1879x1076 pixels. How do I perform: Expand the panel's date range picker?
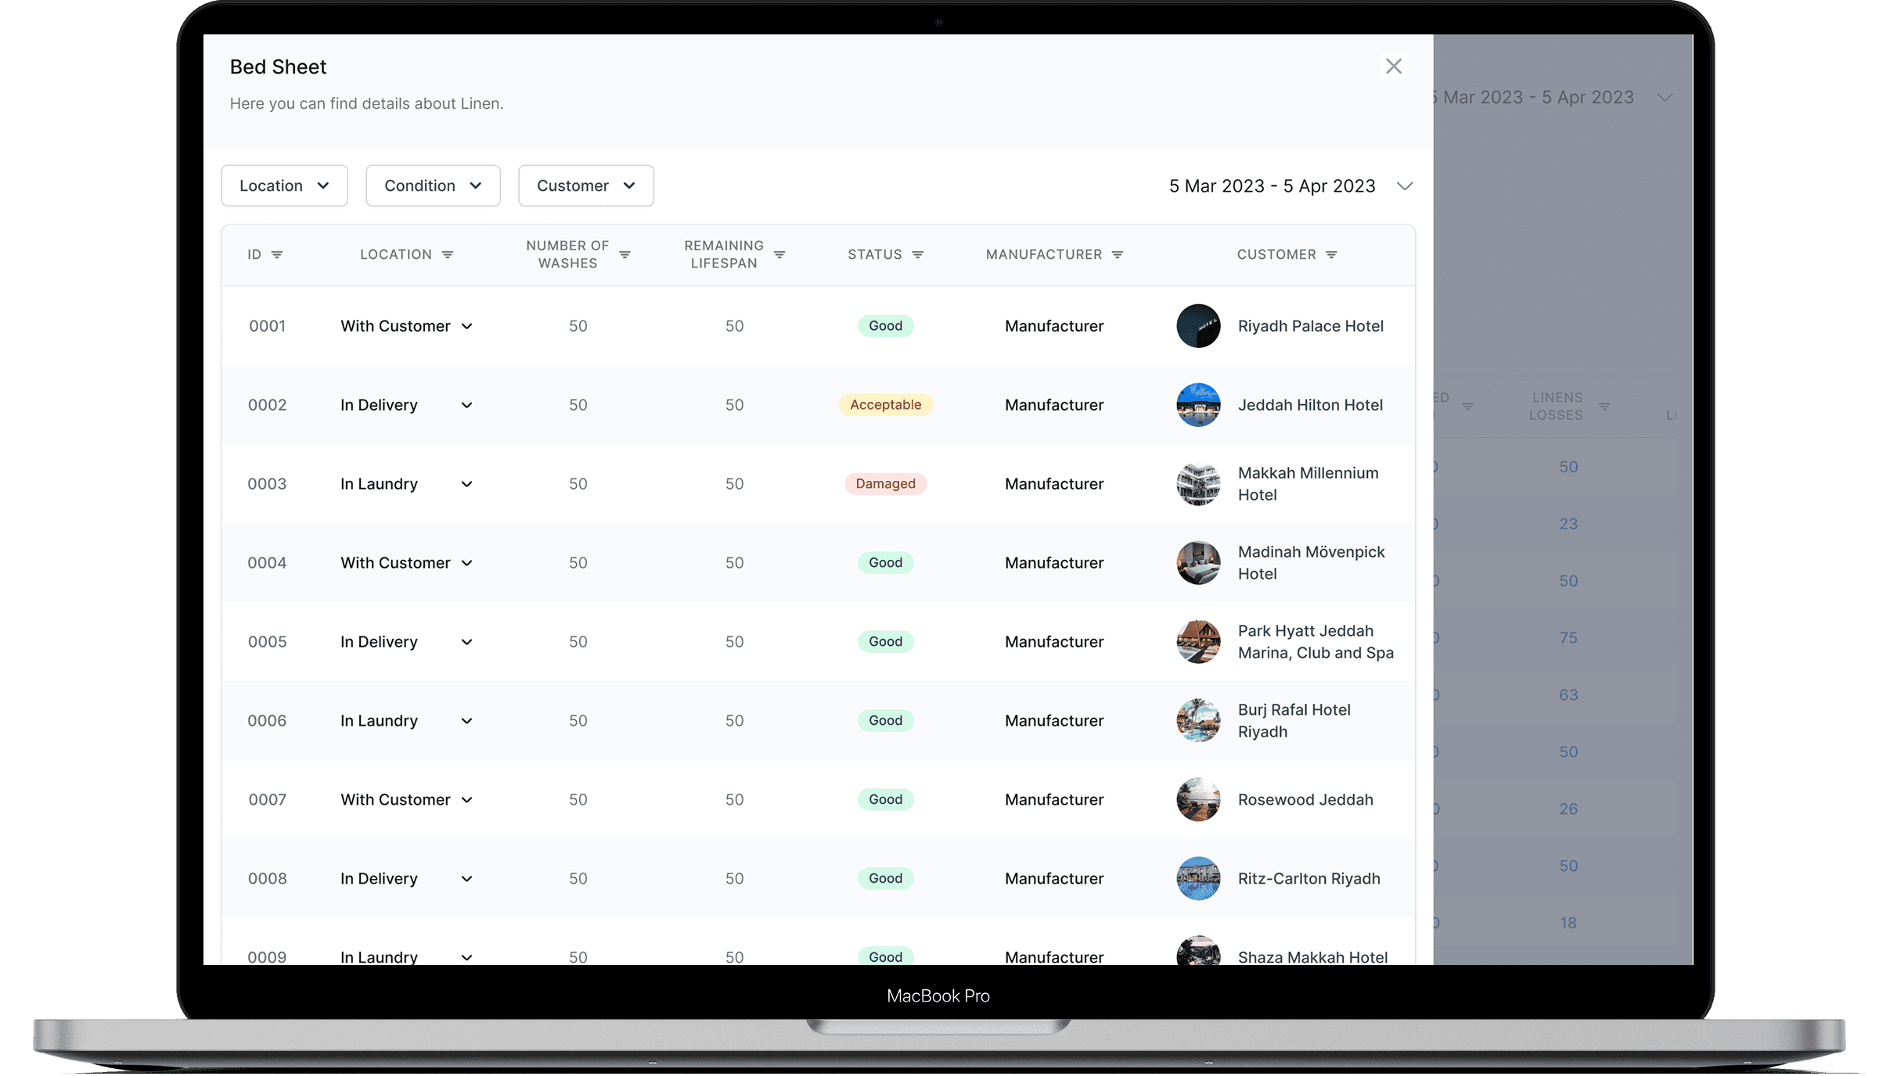tap(1404, 186)
